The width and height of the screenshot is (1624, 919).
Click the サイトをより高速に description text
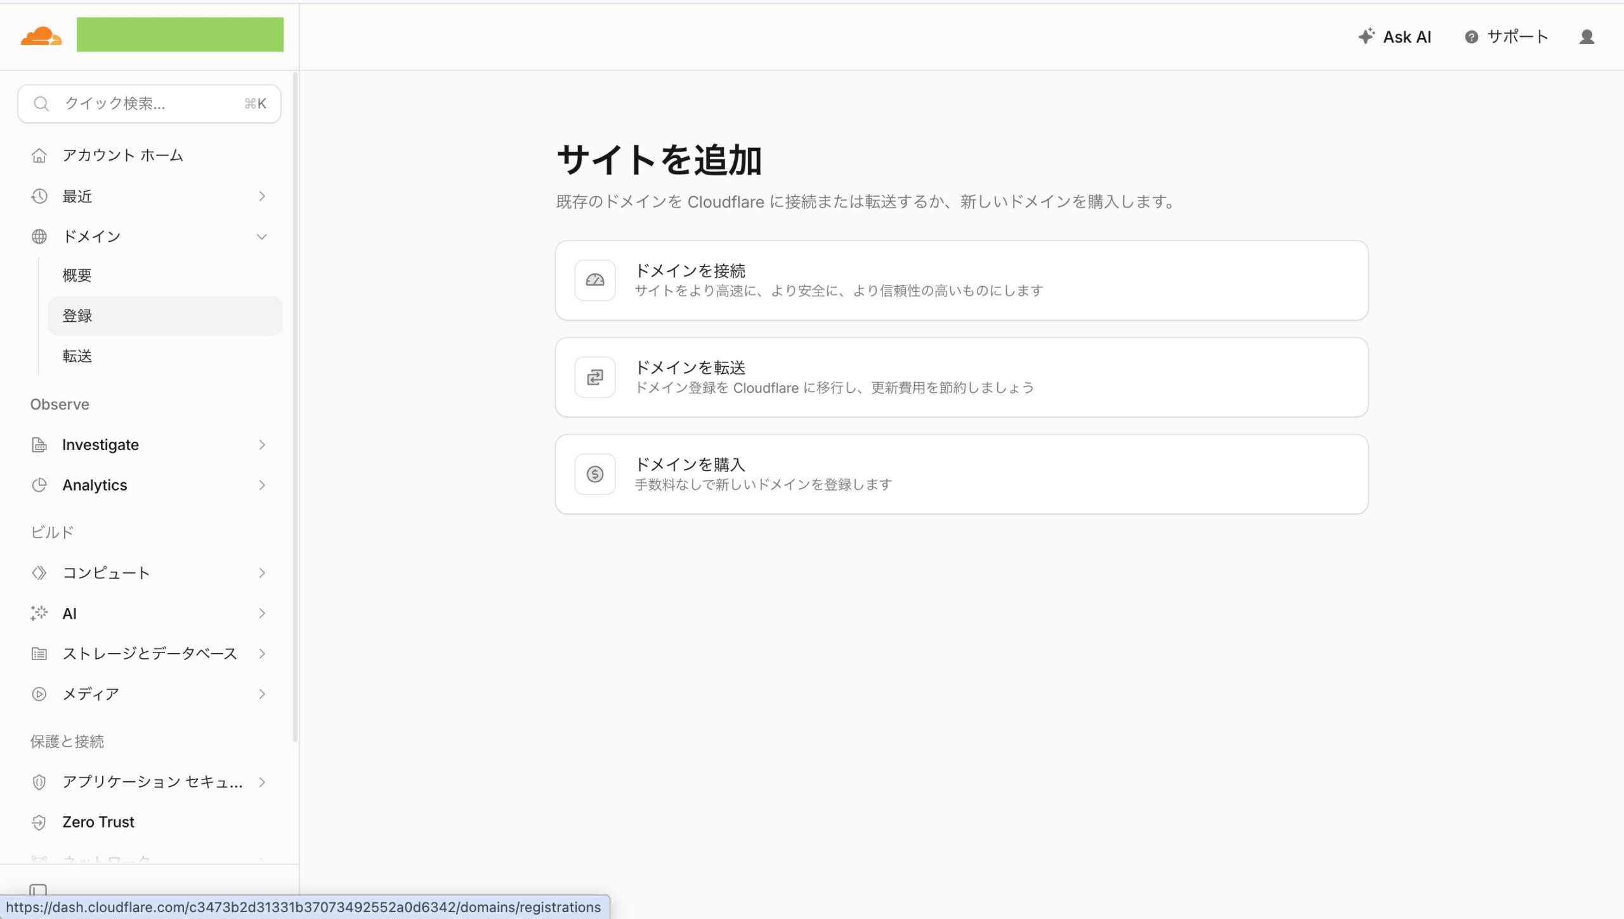(839, 291)
